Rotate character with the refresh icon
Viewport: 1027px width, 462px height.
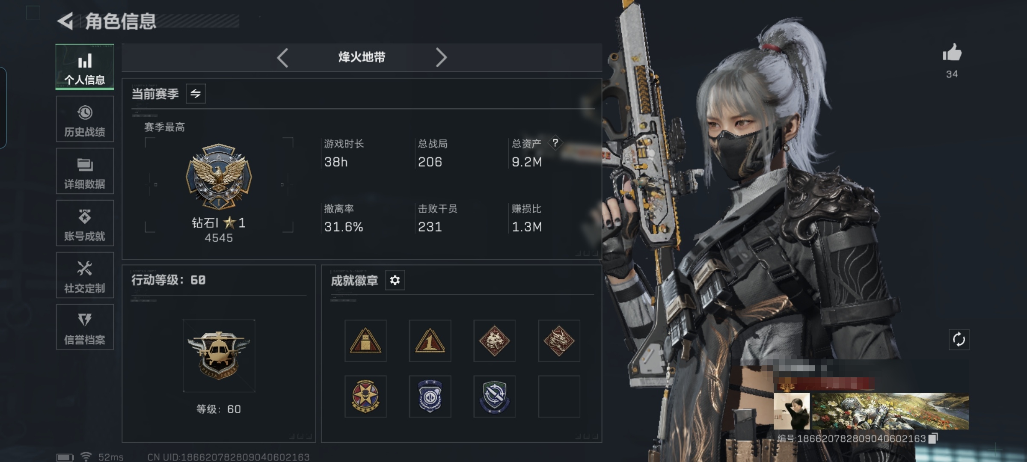959,340
